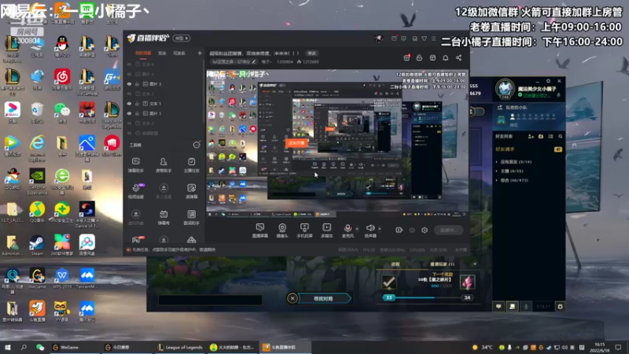The width and height of the screenshot is (629, 354).
Task: Show the 文本 4 layer
Action: pyautogui.click(x=129, y=65)
